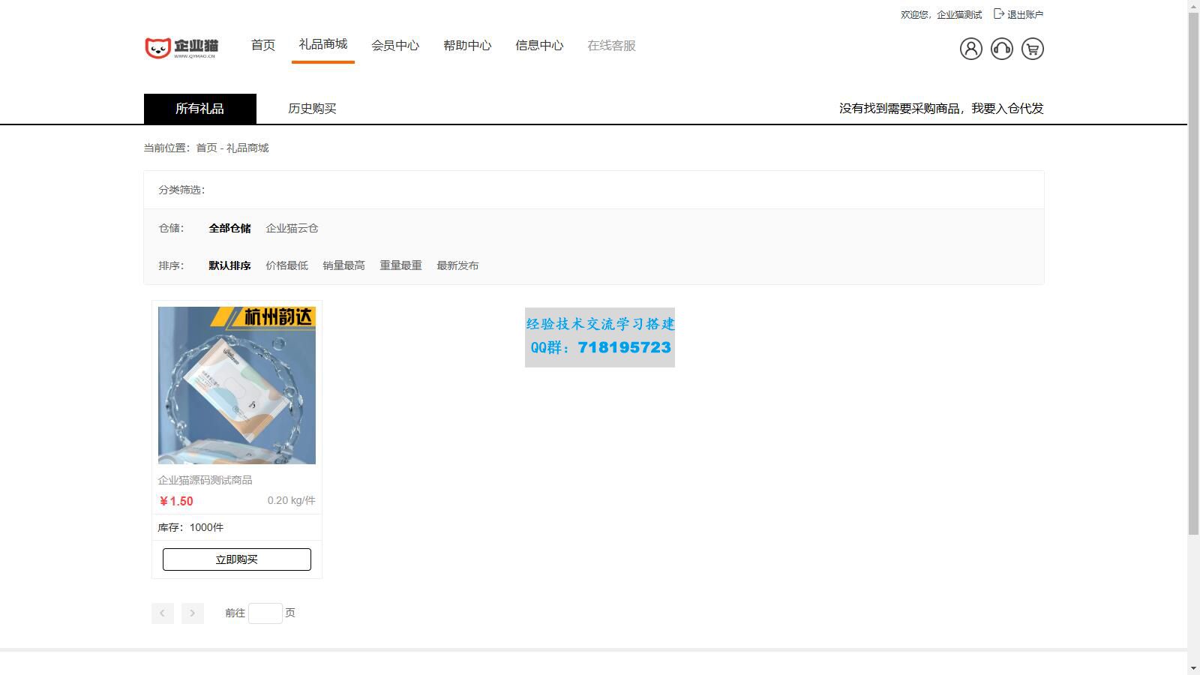
Task: Click product title 企业猫源码测试商品
Action: 205,480
